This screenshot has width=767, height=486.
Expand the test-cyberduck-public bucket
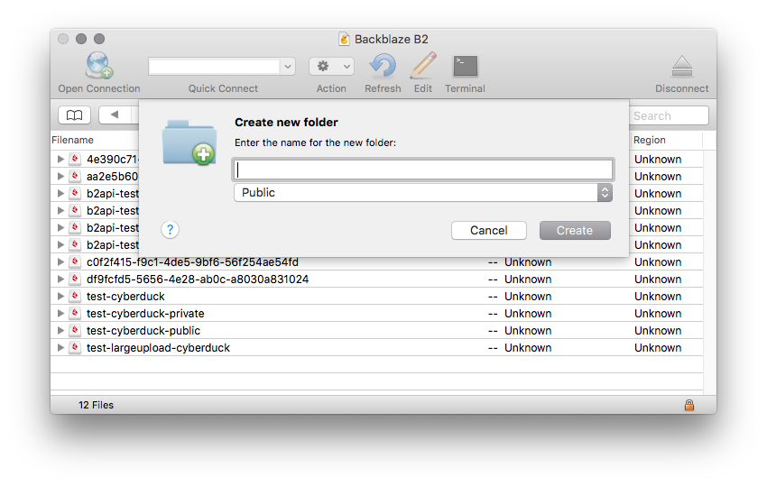point(60,330)
